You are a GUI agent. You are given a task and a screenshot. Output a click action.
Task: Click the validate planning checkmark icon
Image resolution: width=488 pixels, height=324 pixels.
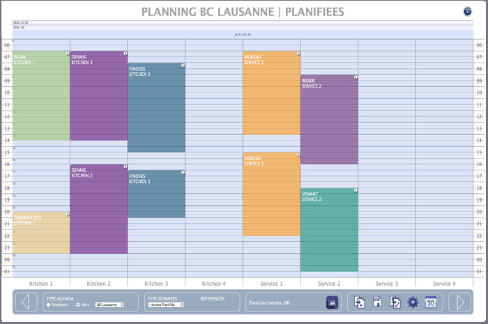click(395, 302)
